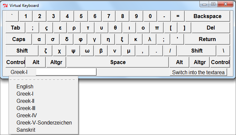This screenshot has width=236, height=135.
Task: Toggle the left Shift key
Action: click(x=22, y=51)
